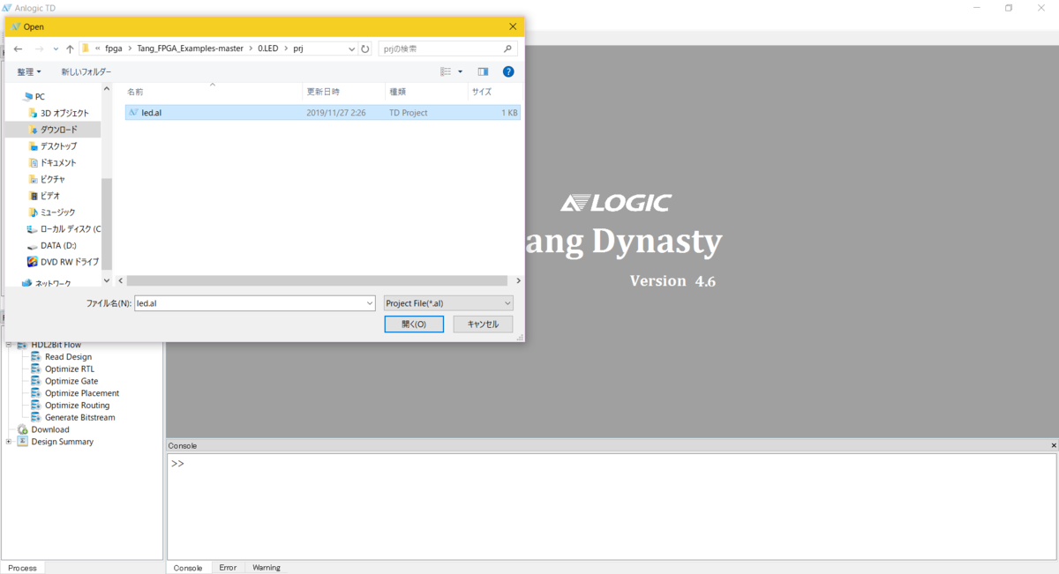Select Optimize Routing step
The width and height of the screenshot is (1059, 574).
[x=78, y=406]
